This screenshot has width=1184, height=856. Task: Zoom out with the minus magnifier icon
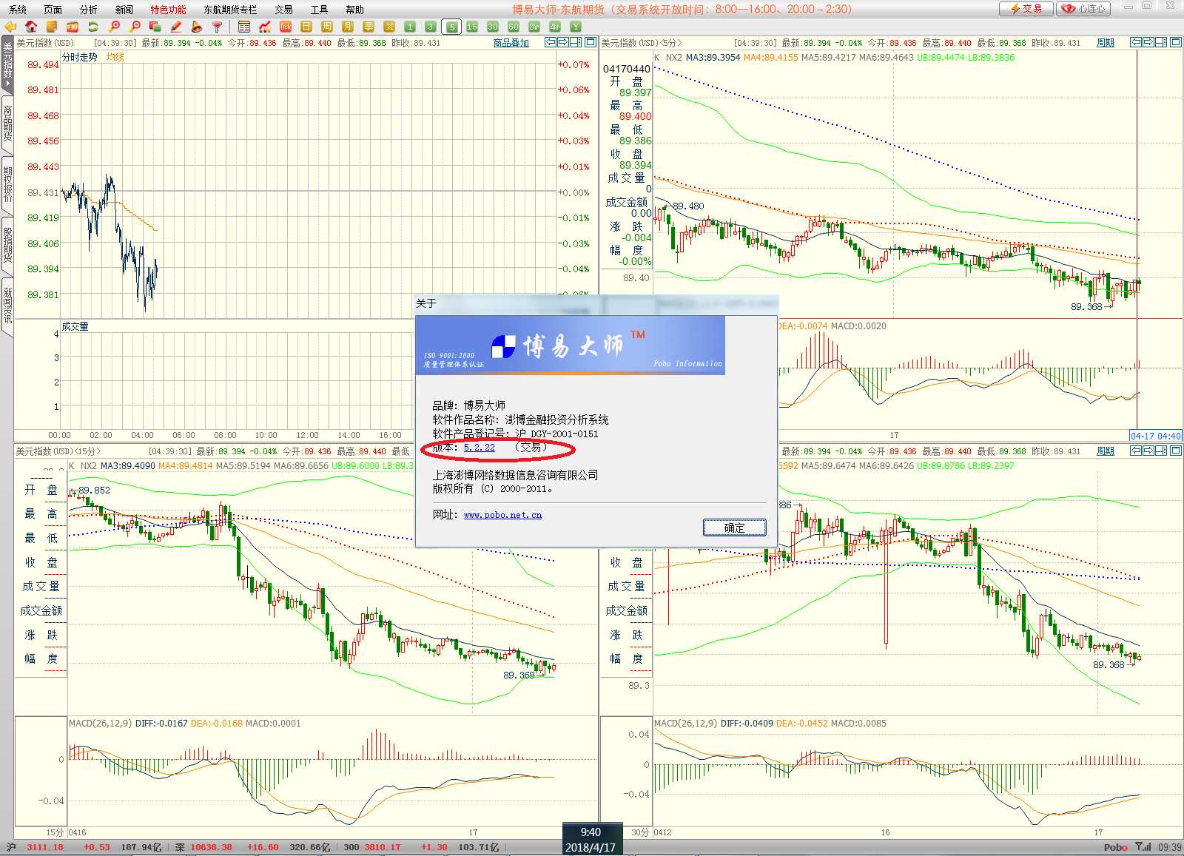tap(135, 27)
